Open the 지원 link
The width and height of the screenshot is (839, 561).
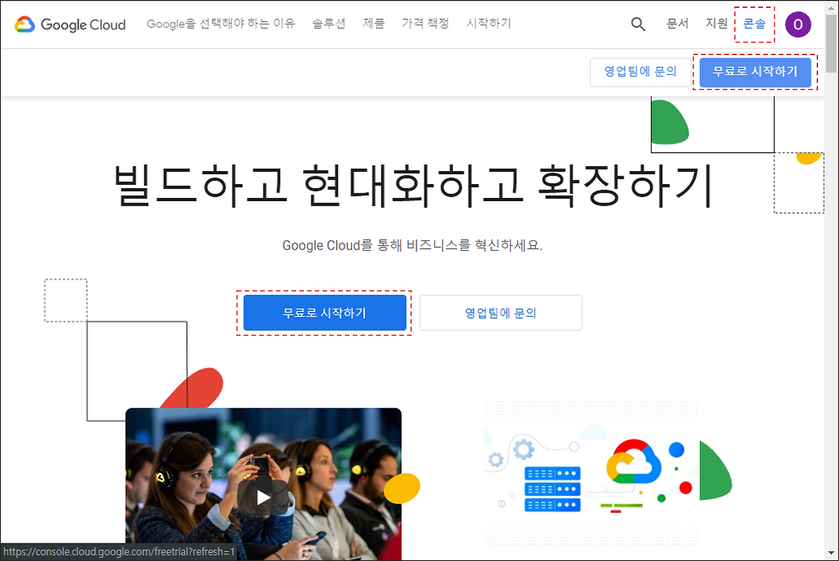716,24
